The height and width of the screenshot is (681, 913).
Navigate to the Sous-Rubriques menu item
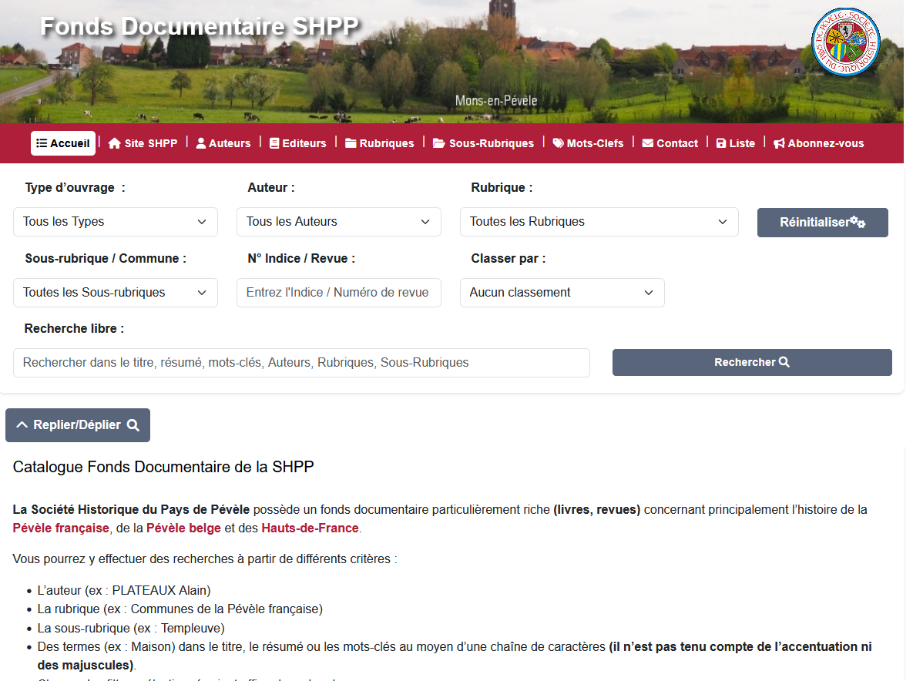coord(483,143)
